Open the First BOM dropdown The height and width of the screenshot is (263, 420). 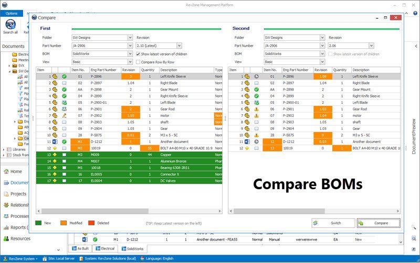130,54
